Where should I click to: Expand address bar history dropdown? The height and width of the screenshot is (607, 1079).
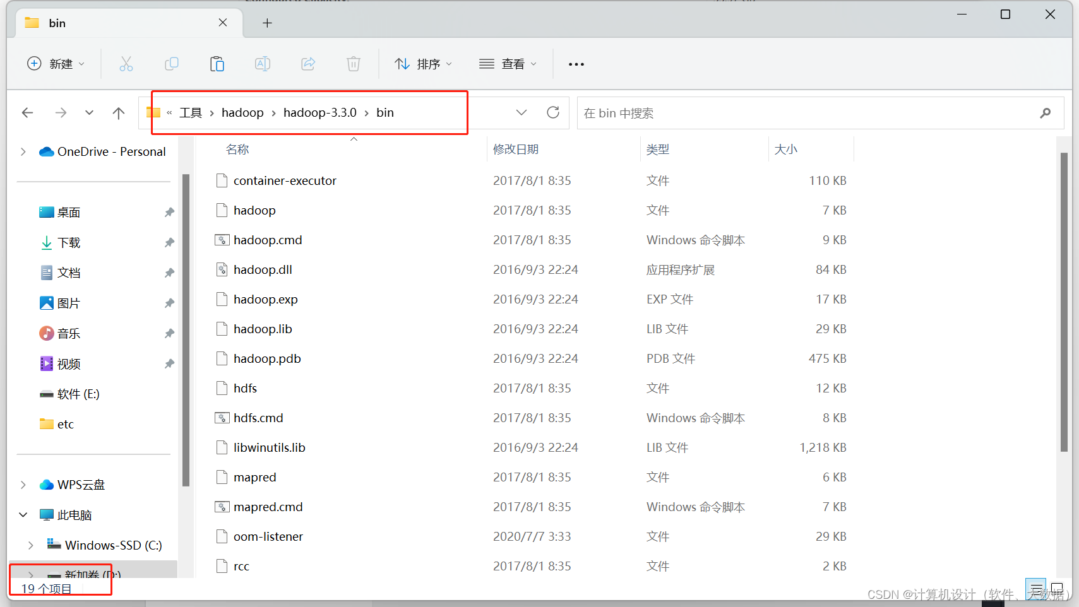click(522, 112)
